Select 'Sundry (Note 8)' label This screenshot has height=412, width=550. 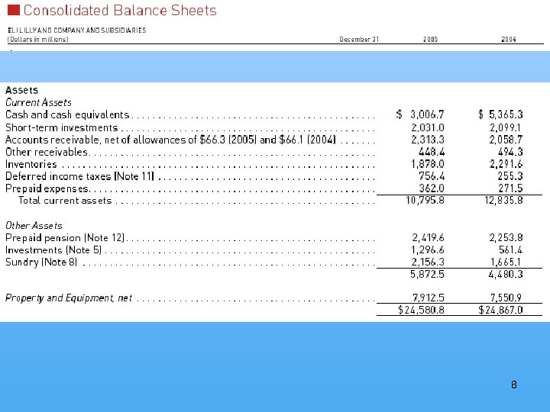[41, 262]
